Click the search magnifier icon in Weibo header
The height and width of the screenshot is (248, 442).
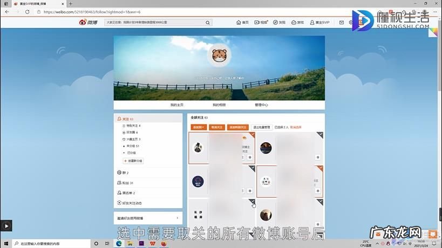208,23
